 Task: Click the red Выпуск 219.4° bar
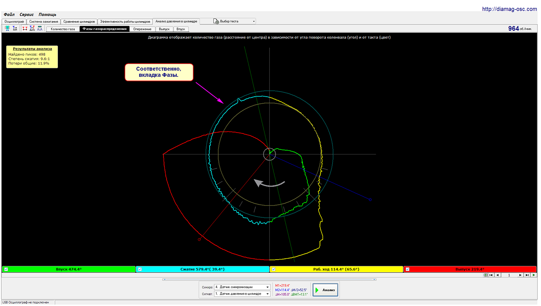[470, 269]
